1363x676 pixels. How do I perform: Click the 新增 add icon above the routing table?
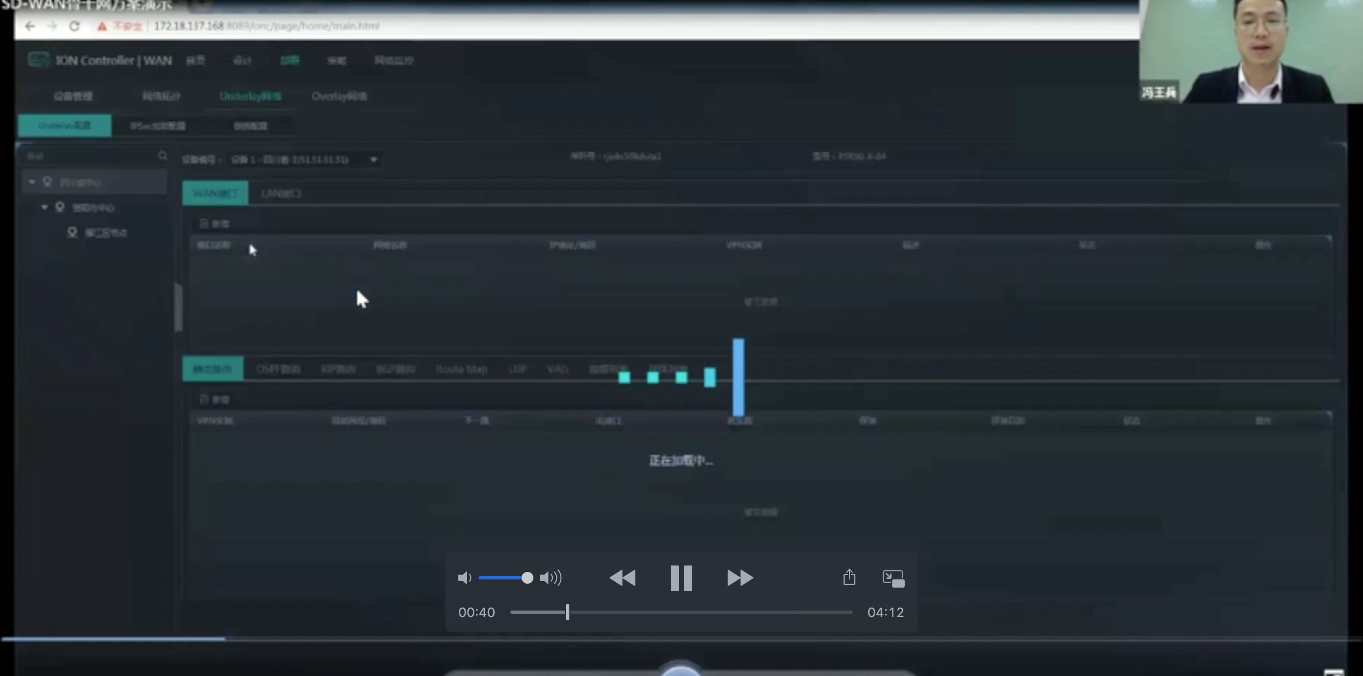pyautogui.click(x=204, y=399)
